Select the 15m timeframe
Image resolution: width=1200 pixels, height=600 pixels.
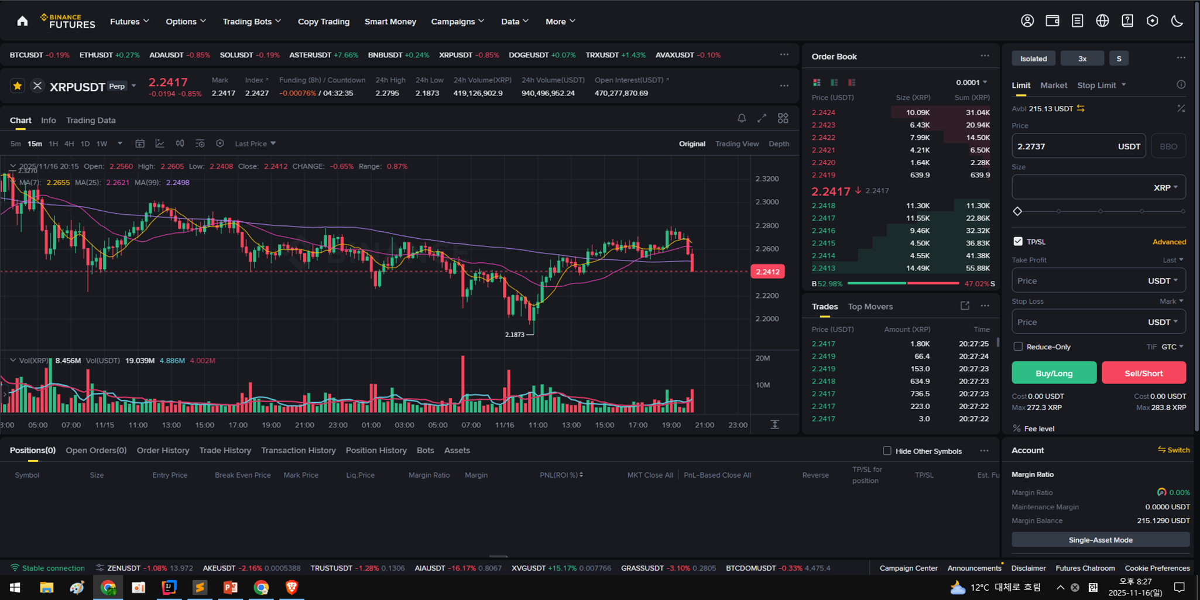(35, 143)
